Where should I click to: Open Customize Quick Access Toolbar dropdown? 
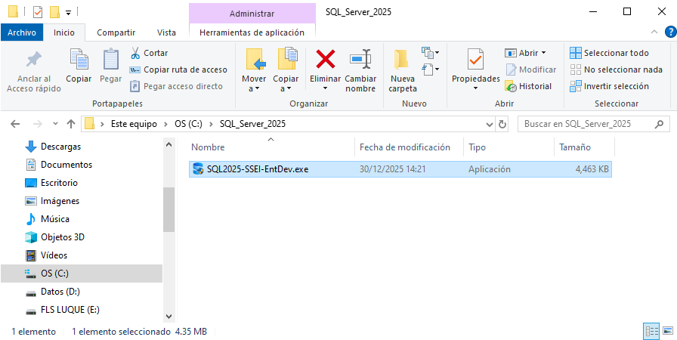pyautogui.click(x=68, y=13)
